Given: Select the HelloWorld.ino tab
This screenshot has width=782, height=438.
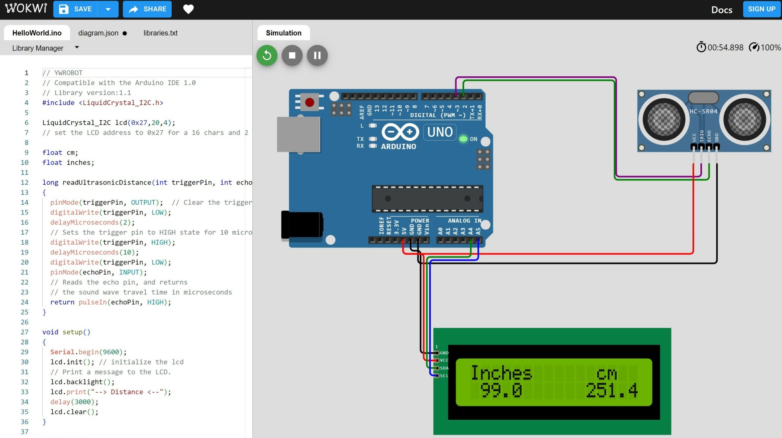Looking at the screenshot, I should (35, 33).
